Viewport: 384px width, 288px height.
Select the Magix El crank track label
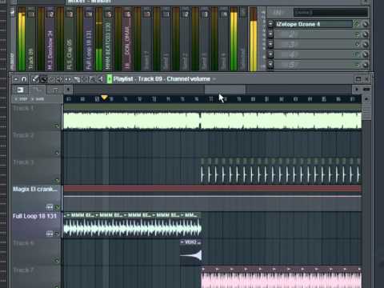[x=35, y=190]
